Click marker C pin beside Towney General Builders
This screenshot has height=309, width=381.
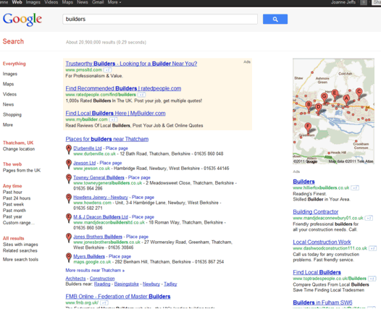69,179
